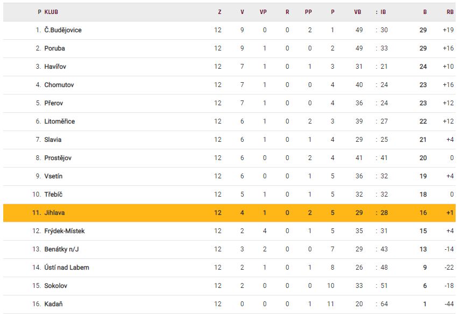Click the RB column header
The image size is (461, 318).
(450, 12)
